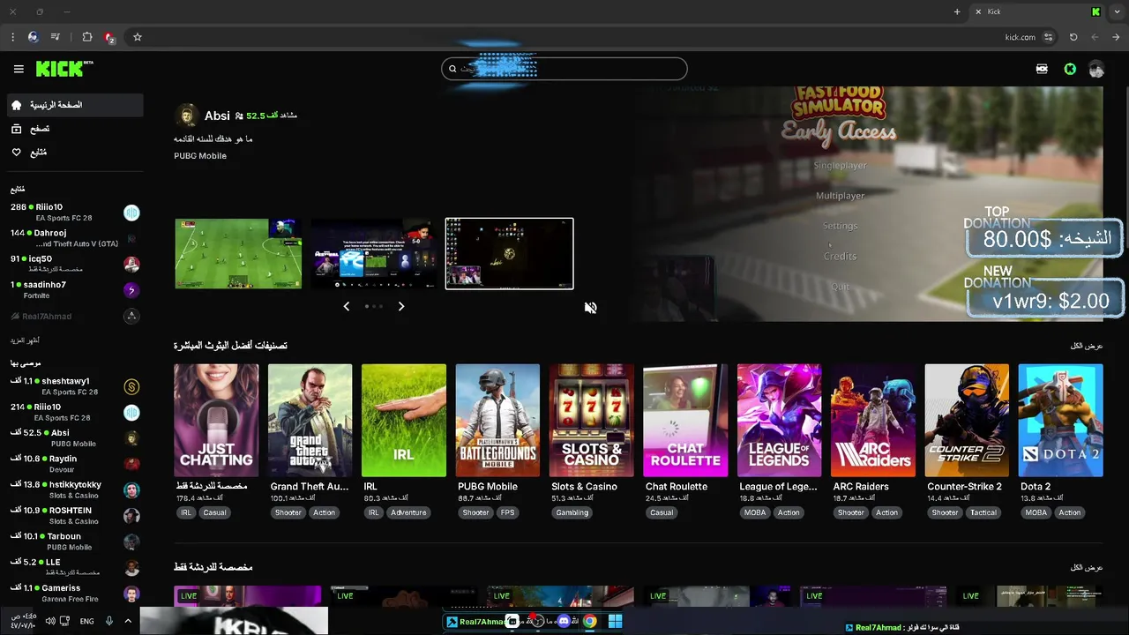This screenshot has width=1129, height=635.
Task: Open the Dota 2 category card
Action: [1060, 421]
